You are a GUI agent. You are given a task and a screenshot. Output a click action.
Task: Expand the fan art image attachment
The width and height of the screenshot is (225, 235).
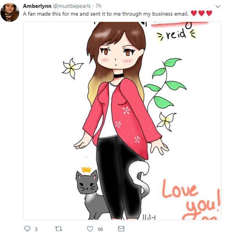coord(122,121)
